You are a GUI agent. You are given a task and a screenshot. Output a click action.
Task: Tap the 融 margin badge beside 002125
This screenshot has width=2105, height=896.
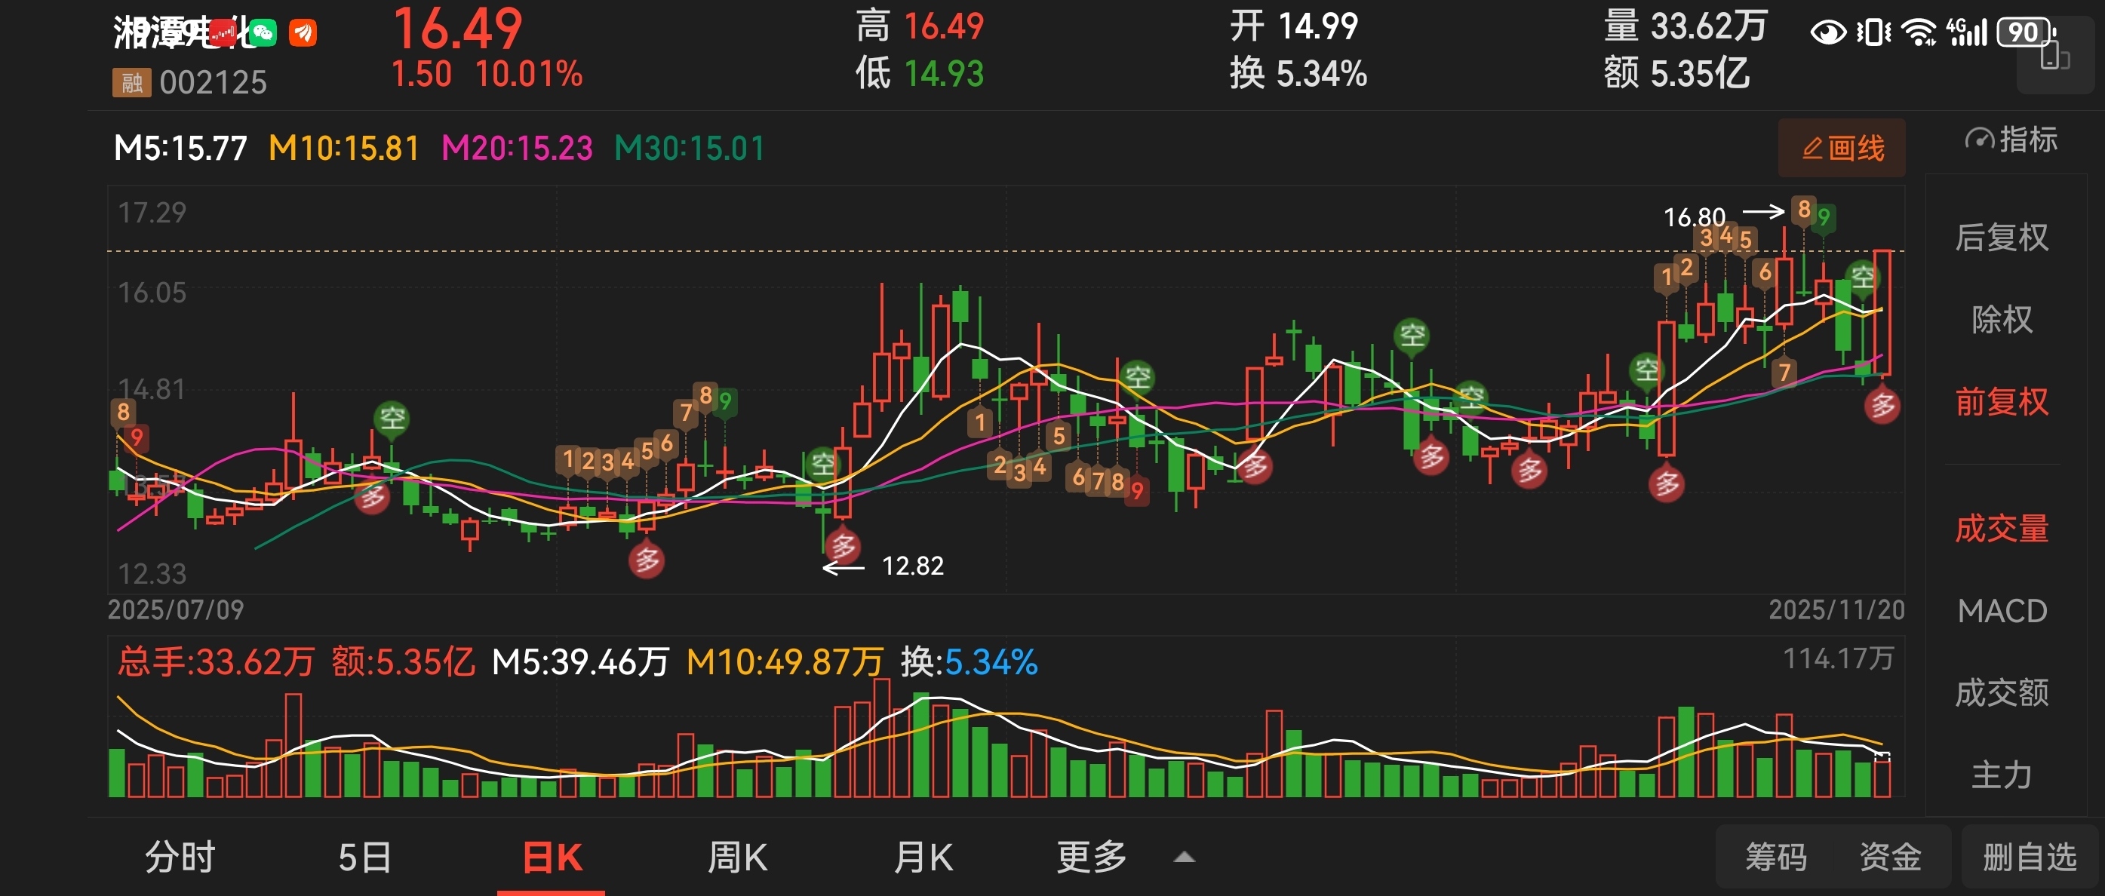[x=131, y=82]
